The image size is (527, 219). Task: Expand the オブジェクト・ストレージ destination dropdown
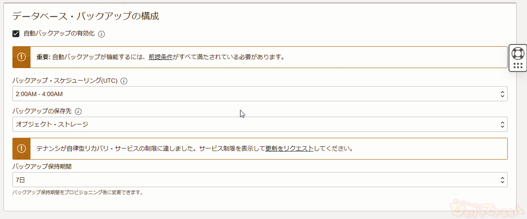(260, 124)
